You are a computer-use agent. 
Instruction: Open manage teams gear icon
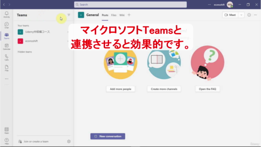pos(69,141)
